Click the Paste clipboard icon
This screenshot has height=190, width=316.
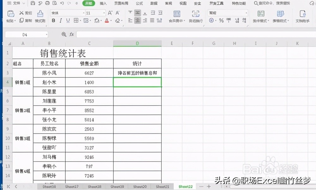click(x=11, y=14)
